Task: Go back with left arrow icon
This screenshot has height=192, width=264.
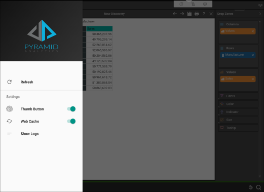Action: point(175,14)
